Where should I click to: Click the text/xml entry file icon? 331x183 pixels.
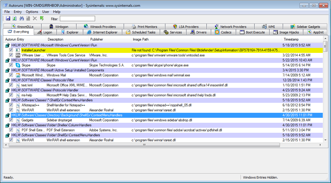pyautogui.click(x=18, y=85)
